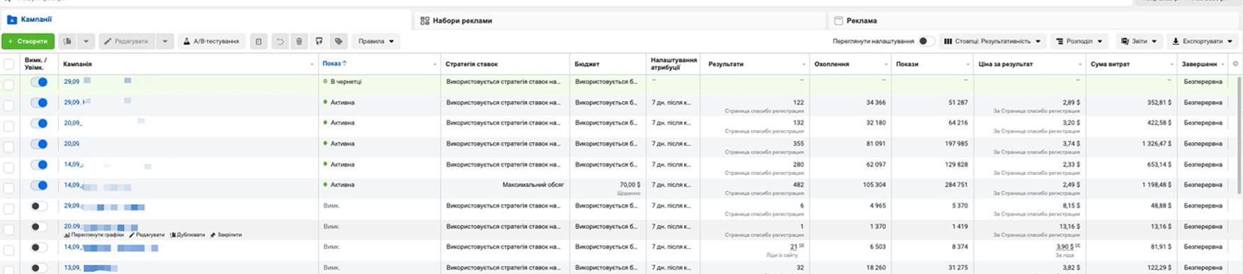Screen dimensions: 1243x274
Task: Expand the arrow beside the toolbar Редагувати button
Action: pyautogui.click(x=164, y=41)
